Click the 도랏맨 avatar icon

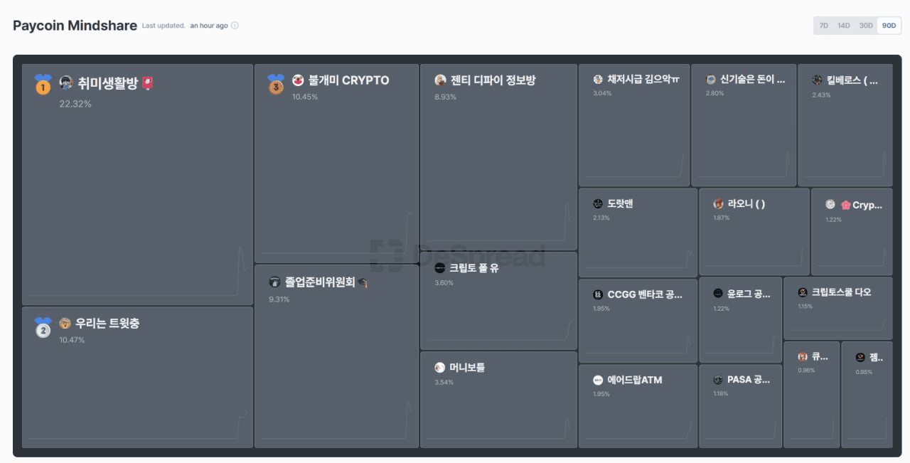pos(598,204)
